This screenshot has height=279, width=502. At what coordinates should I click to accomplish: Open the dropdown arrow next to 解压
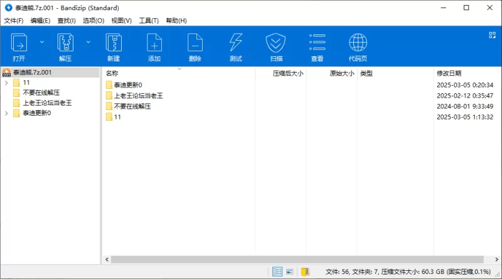88,42
